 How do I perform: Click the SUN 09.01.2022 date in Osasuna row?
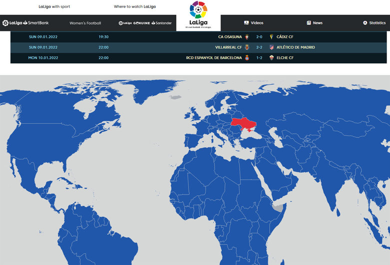(43, 37)
